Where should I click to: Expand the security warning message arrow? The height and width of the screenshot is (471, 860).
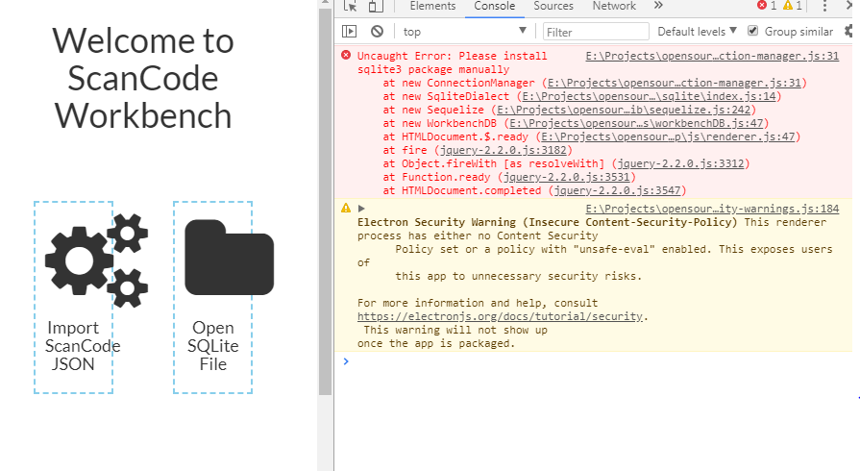[x=361, y=208]
